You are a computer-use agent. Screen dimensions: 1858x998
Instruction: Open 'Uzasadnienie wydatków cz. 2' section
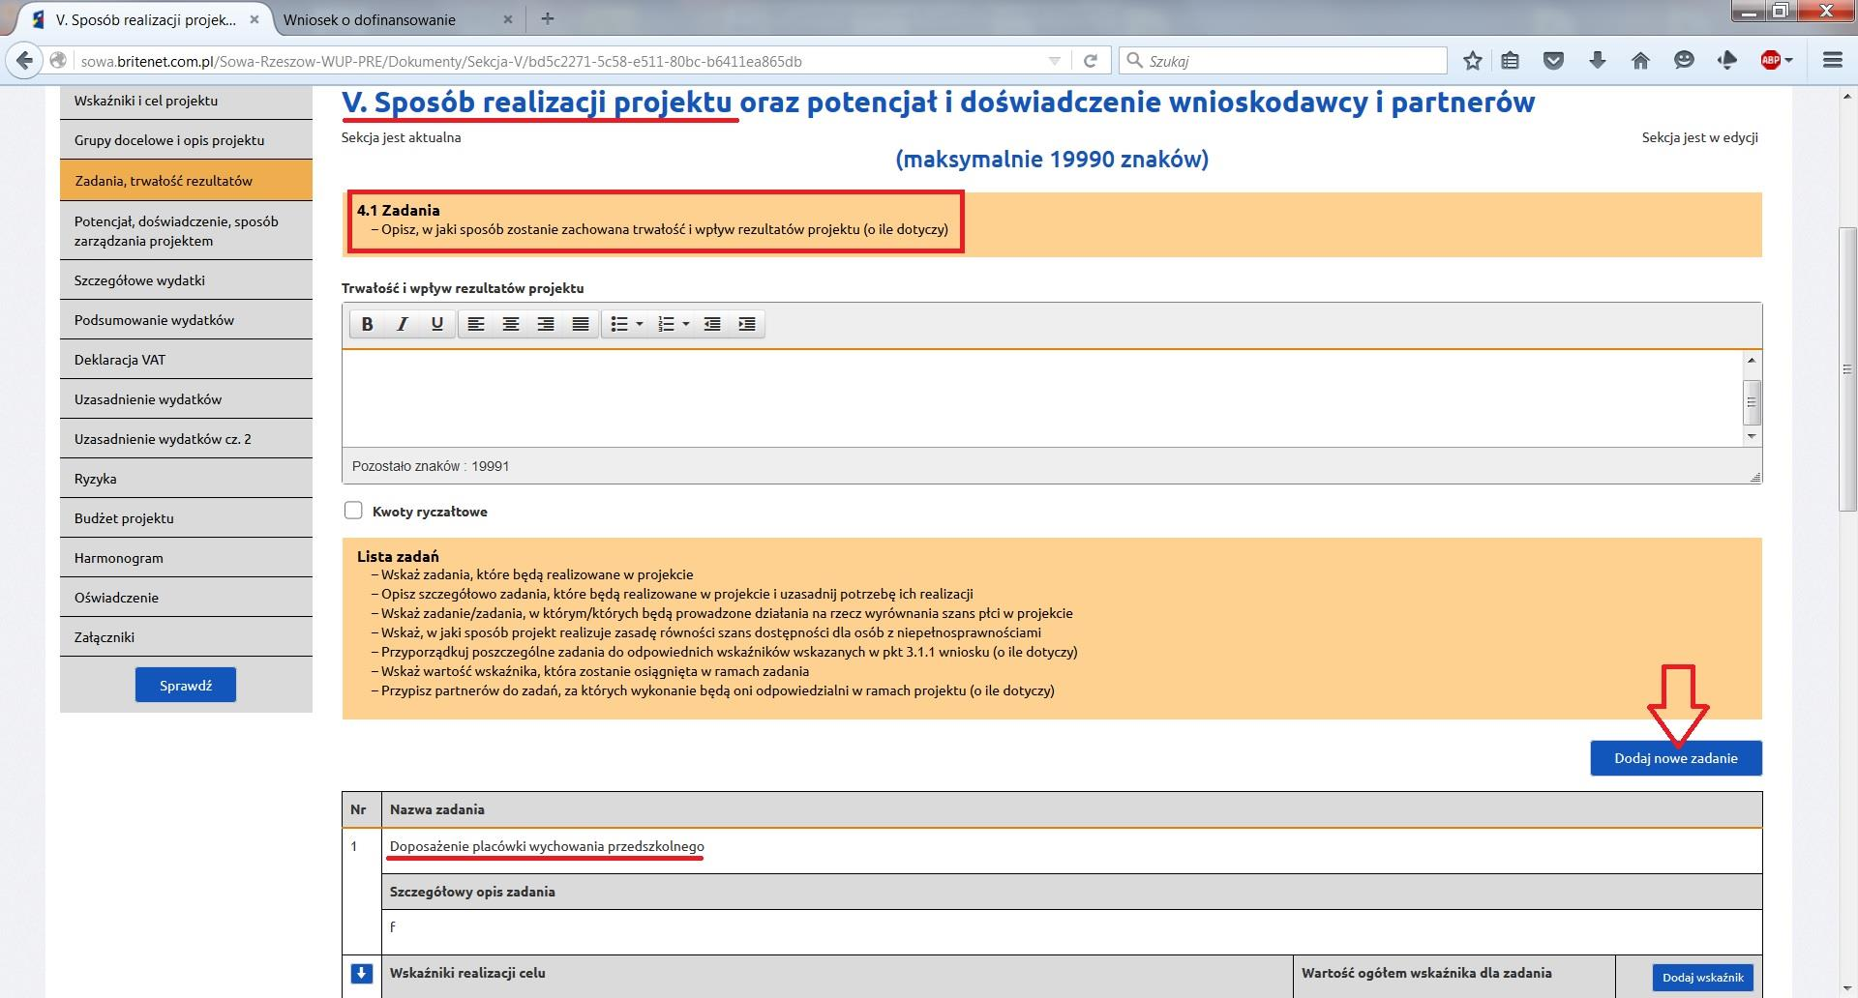186,439
